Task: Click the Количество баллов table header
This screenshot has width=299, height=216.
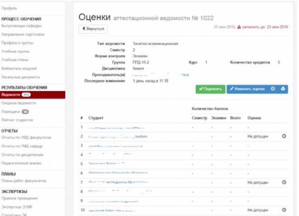Action: 210,109
